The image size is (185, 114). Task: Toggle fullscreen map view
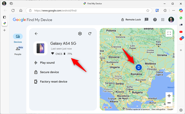(x=169, y=33)
